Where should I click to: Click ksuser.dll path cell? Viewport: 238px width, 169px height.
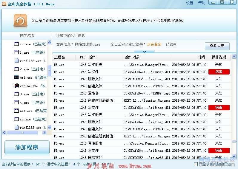pyautogui.click(x=147, y=72)
